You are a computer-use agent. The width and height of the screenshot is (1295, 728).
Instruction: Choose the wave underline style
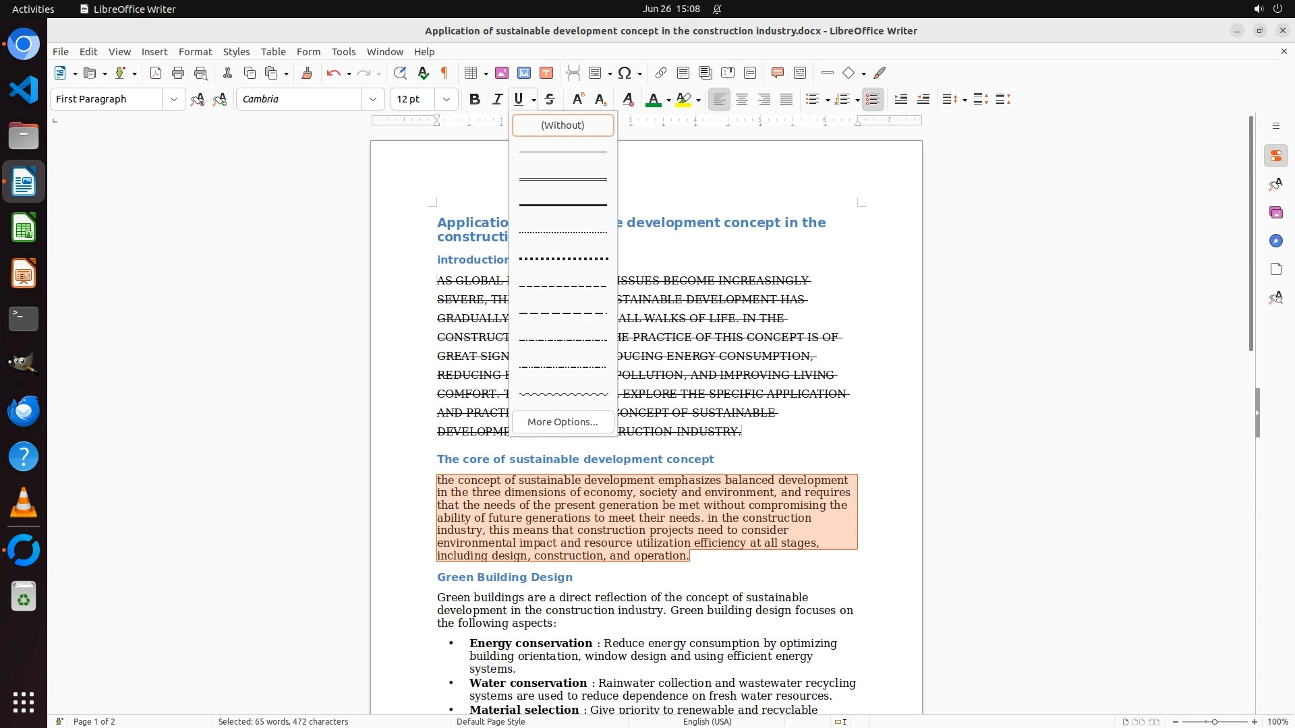[x=563, y=394]
